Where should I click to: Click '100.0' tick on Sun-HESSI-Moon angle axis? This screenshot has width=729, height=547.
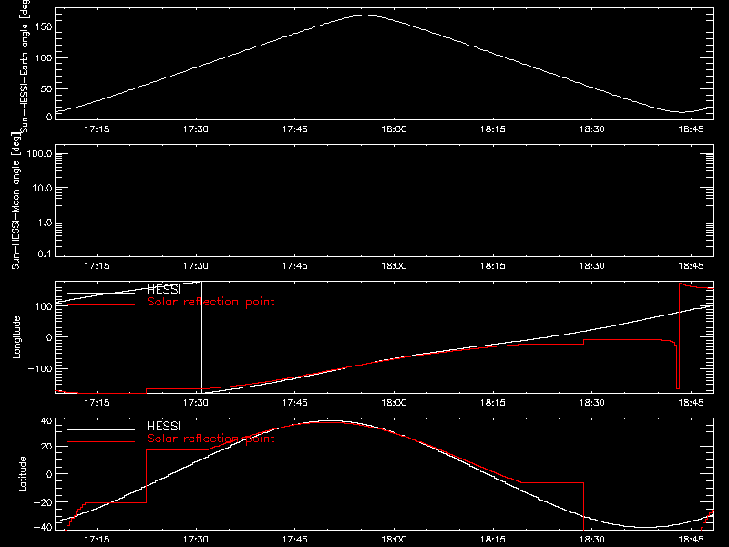pos(39,154)
